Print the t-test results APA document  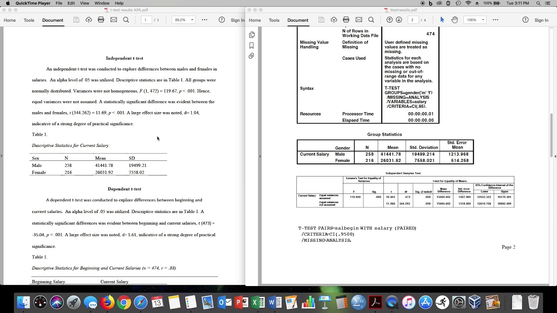pyautogui.click(x=101, y=20)
